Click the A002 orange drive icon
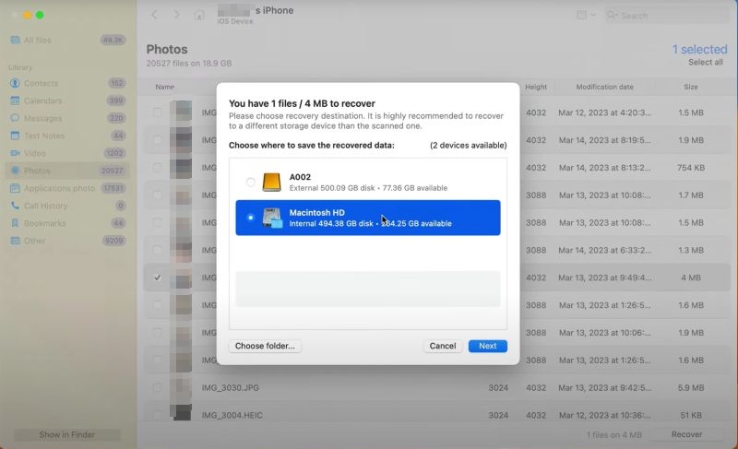Viewport: 738px width, 449px height. 271,182
